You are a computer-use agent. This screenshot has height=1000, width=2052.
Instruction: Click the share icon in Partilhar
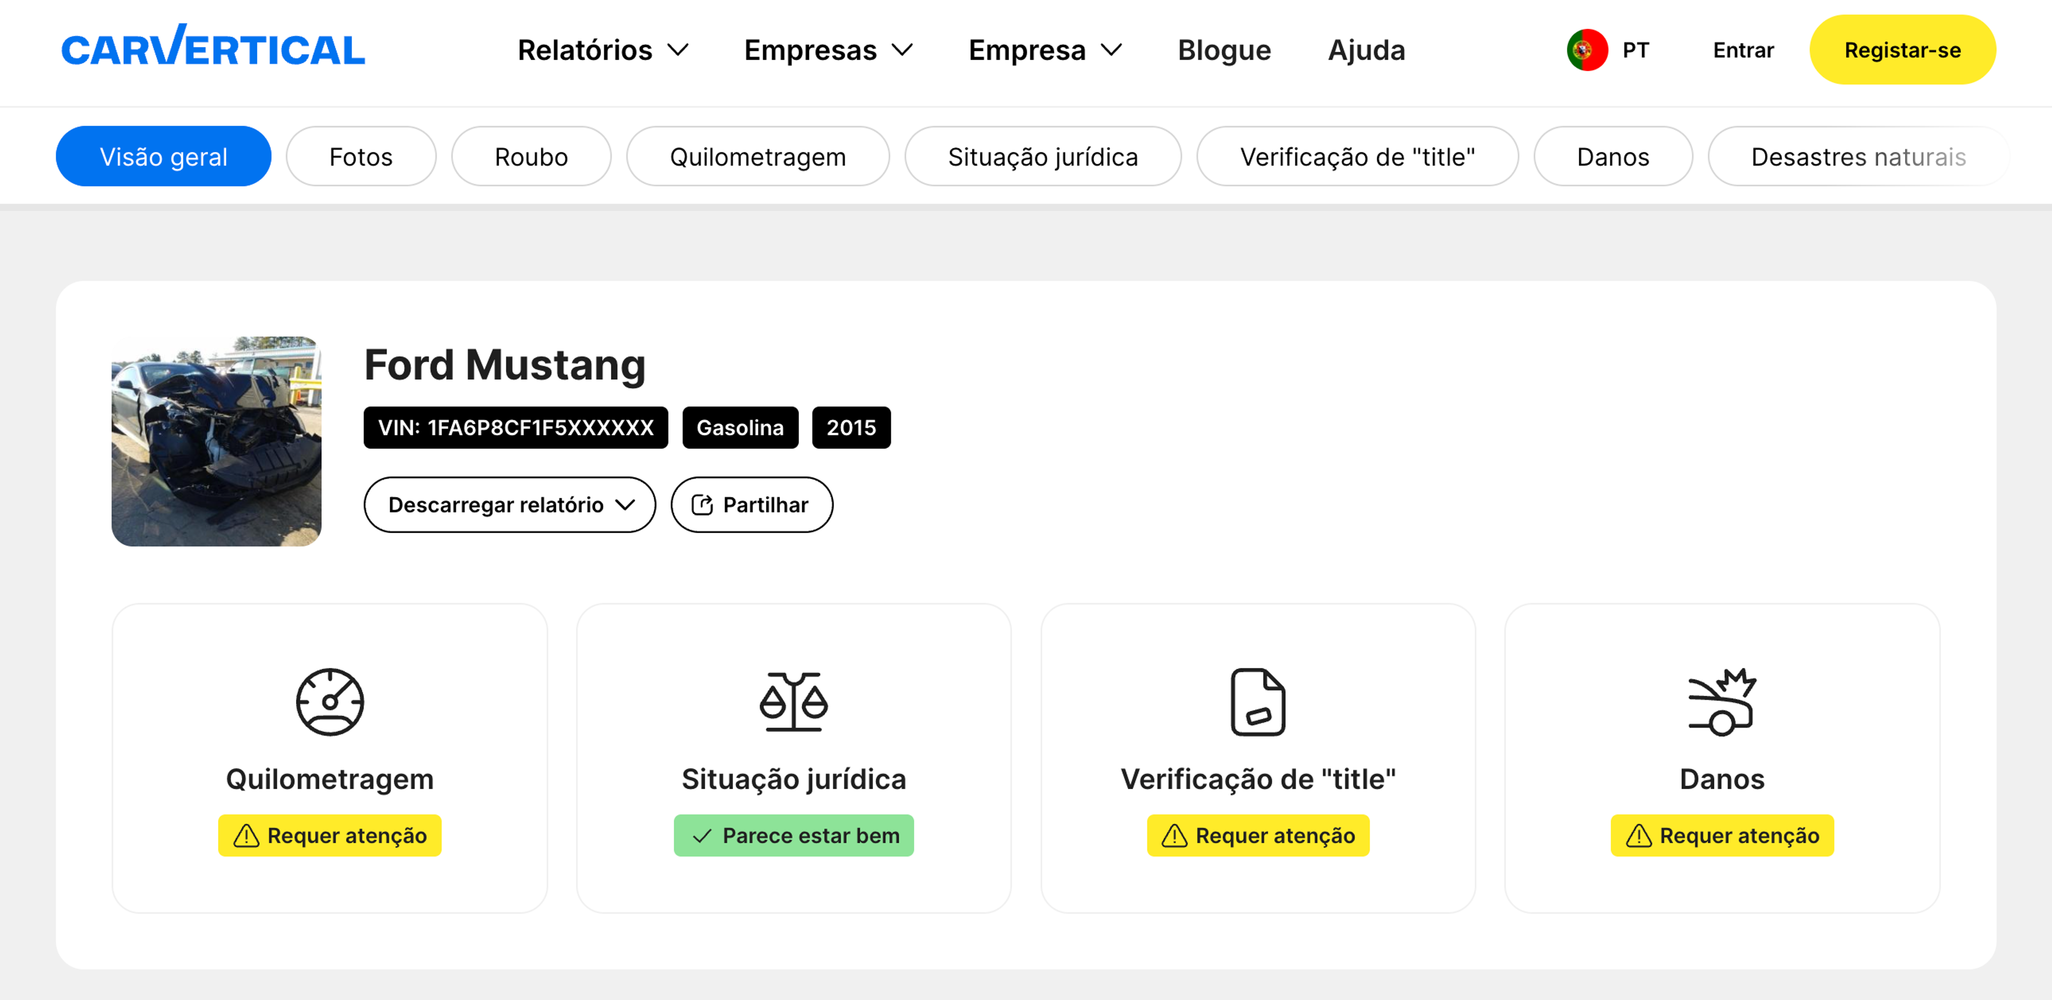click(702, 505)
